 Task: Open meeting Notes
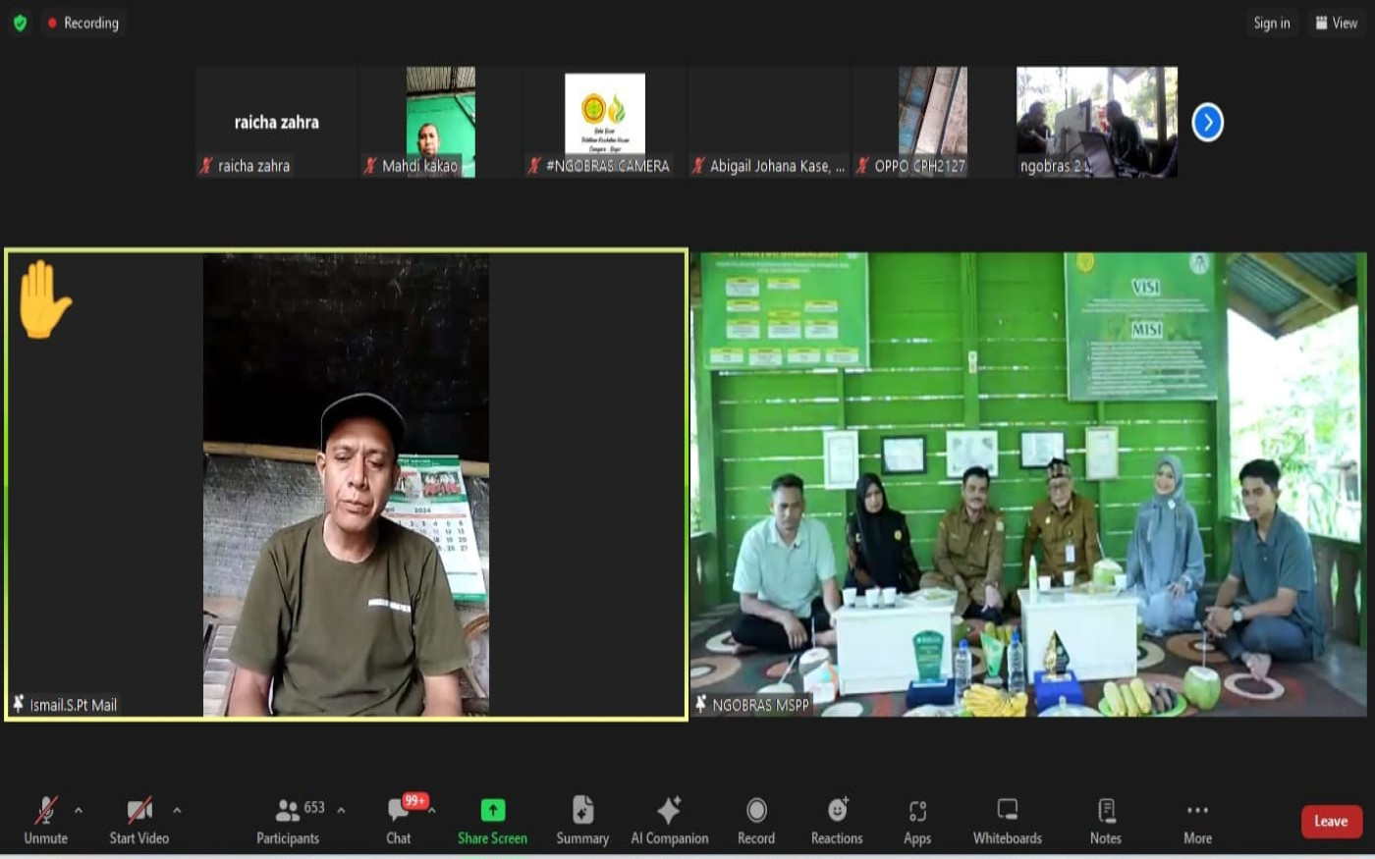(1106, 821)
